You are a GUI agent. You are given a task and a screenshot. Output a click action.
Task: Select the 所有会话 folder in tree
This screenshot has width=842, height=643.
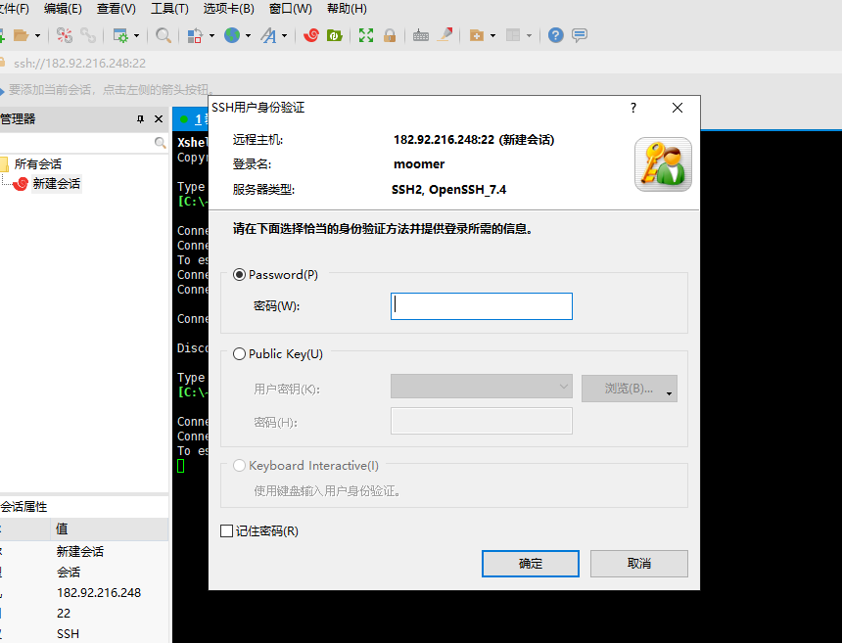[37, 163]
